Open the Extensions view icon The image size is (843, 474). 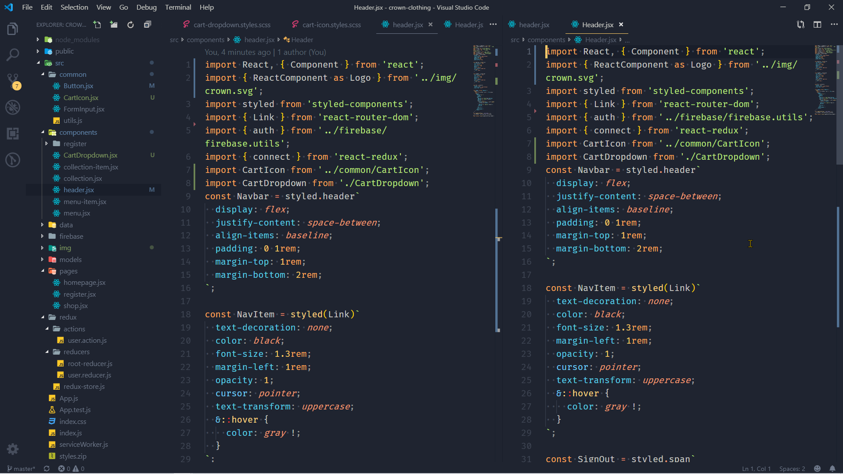13,133
